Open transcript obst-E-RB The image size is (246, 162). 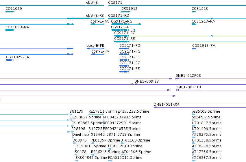coord(95,16)
